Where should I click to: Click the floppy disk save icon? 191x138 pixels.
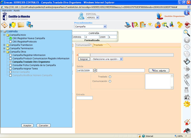187,62
